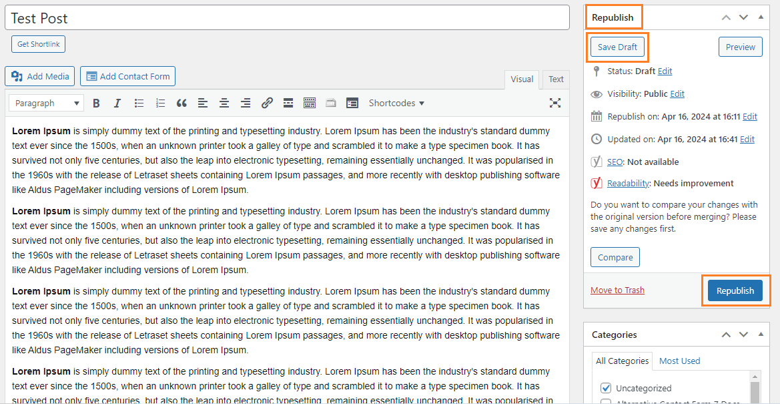
Task: Click the insert link icon
Action: pyautogui.click(x=267, y=103)
